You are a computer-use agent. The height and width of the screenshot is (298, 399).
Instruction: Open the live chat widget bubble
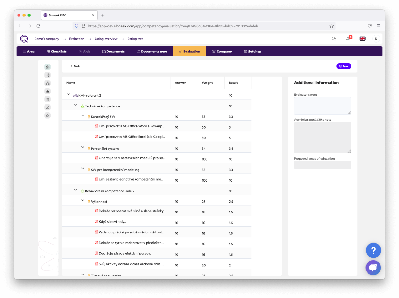[x=373, y=267]
